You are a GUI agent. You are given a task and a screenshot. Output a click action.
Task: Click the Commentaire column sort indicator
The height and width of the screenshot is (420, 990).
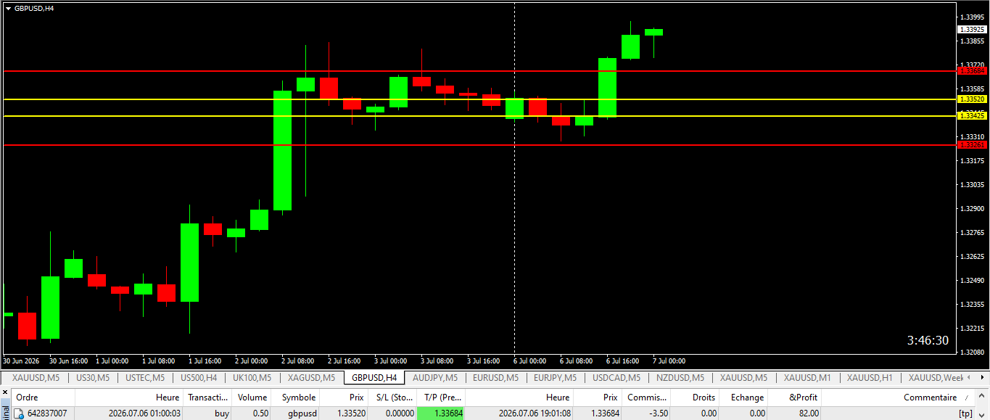(966, 398)
